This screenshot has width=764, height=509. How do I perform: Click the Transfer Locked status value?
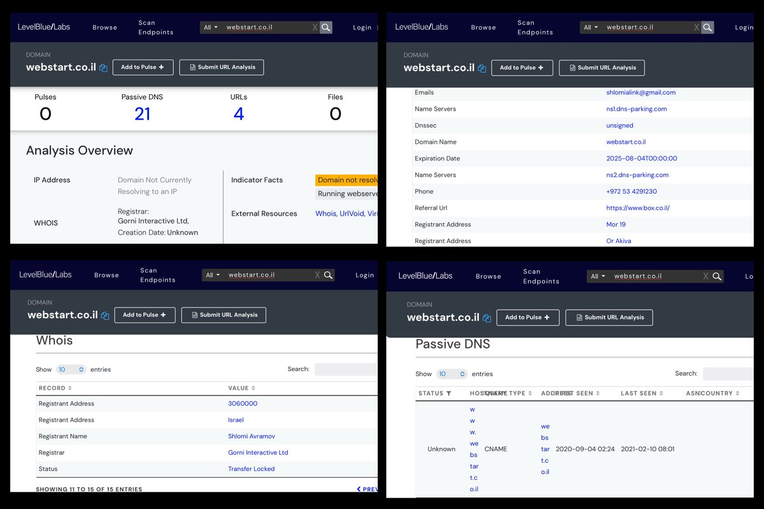click(x=251, y=469)
